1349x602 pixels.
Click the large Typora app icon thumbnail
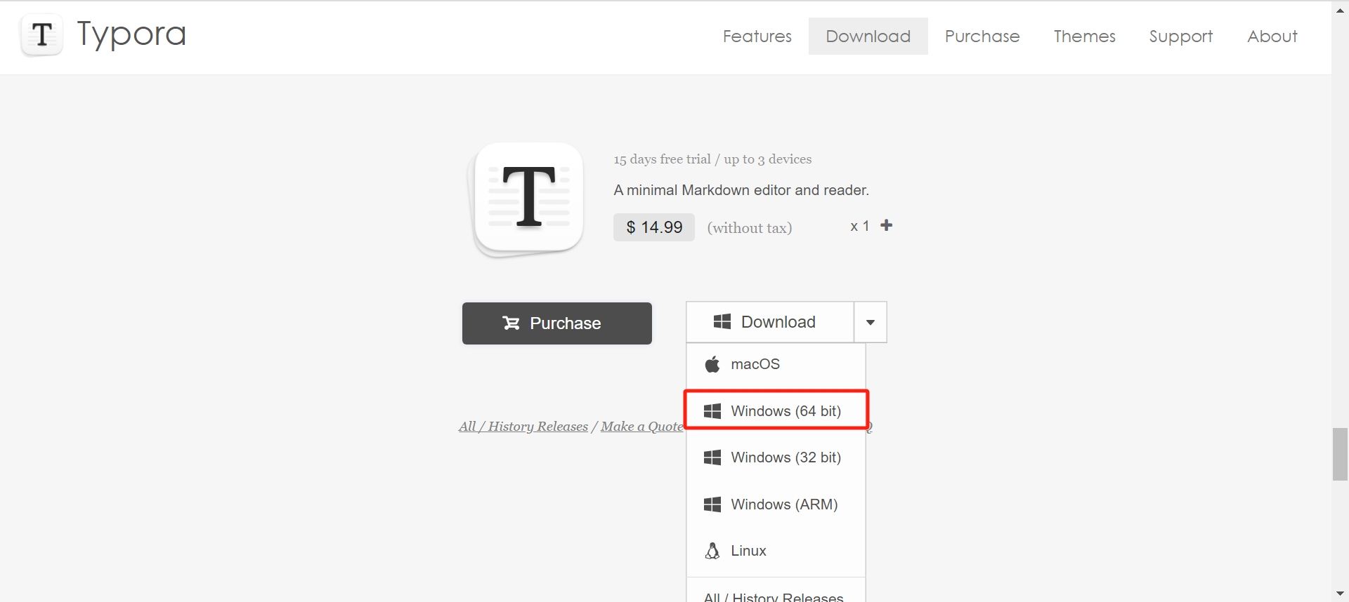(x=526, y=200)
